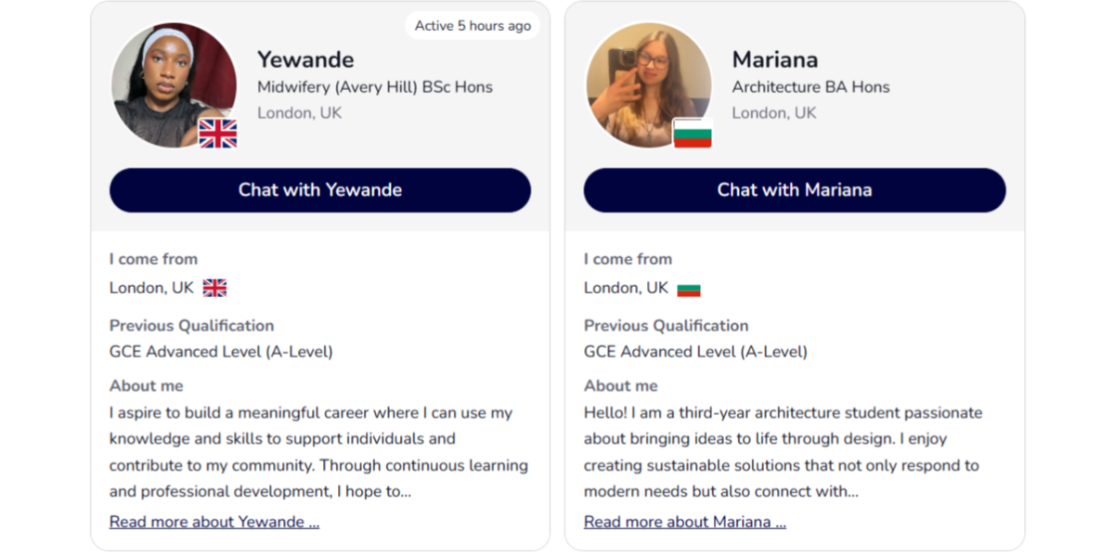Select the Midwifery (Avery Hill) BSc Hons text
This screenshot has height=557, width=1114.
pyautogui.click(x=375, y=87)
